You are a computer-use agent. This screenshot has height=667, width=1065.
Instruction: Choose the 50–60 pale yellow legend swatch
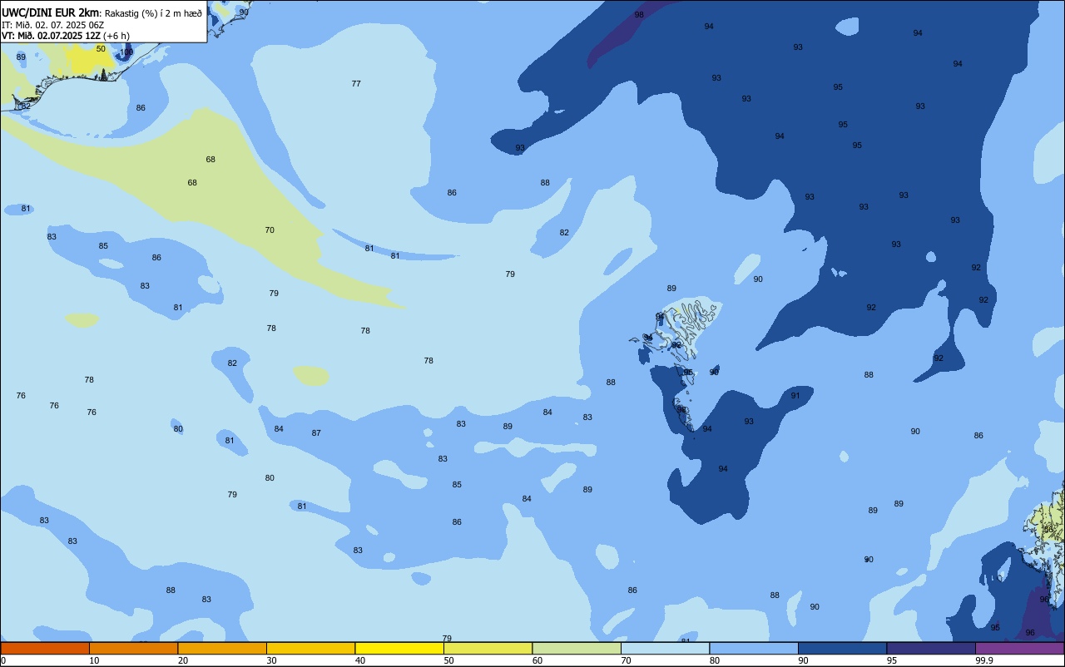click(488, 648)
